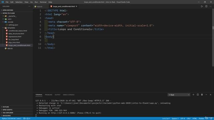The height and width of the screenshot is (120, 214).
Task: Click the VS Code logo icon
Action: (x=2, y=2)
